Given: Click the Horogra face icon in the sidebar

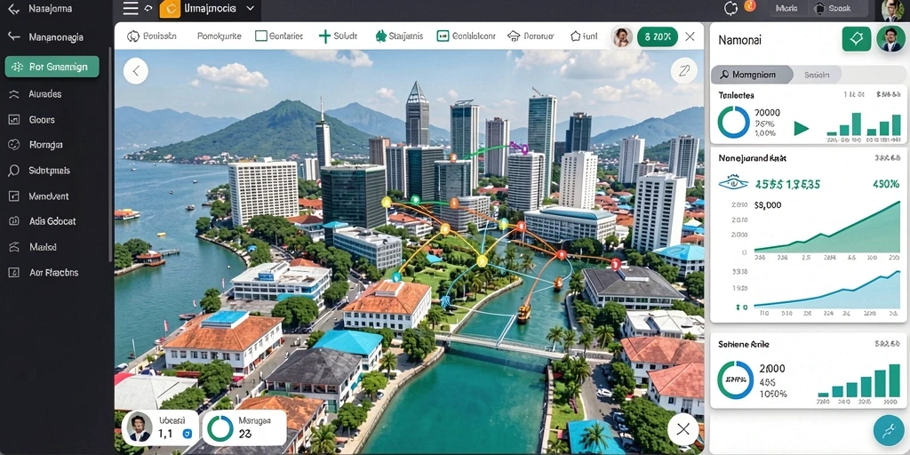Looking at the screenshot, I should (x=14, y=145).
